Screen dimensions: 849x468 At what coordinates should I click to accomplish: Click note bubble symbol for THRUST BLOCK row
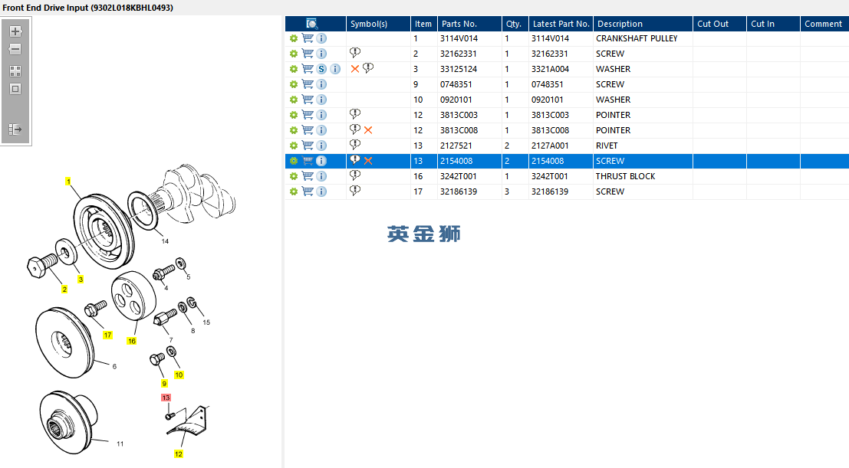pyautogui.click(x=355, y=175)
